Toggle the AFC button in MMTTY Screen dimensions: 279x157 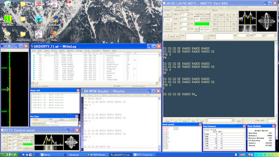tap(207, 29)
